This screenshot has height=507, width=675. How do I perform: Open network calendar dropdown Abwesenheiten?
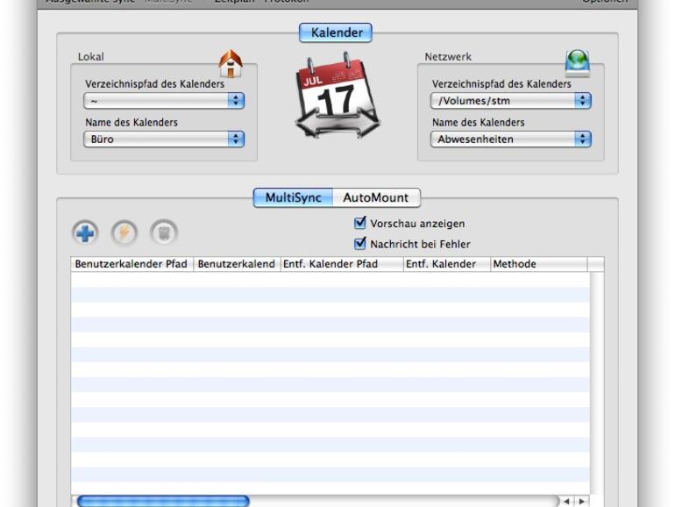coord(511,139)
